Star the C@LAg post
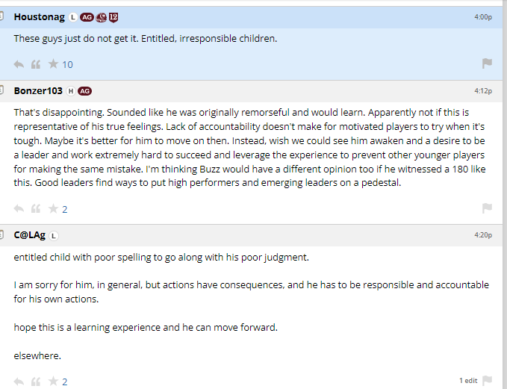 (x=53, y=382)
